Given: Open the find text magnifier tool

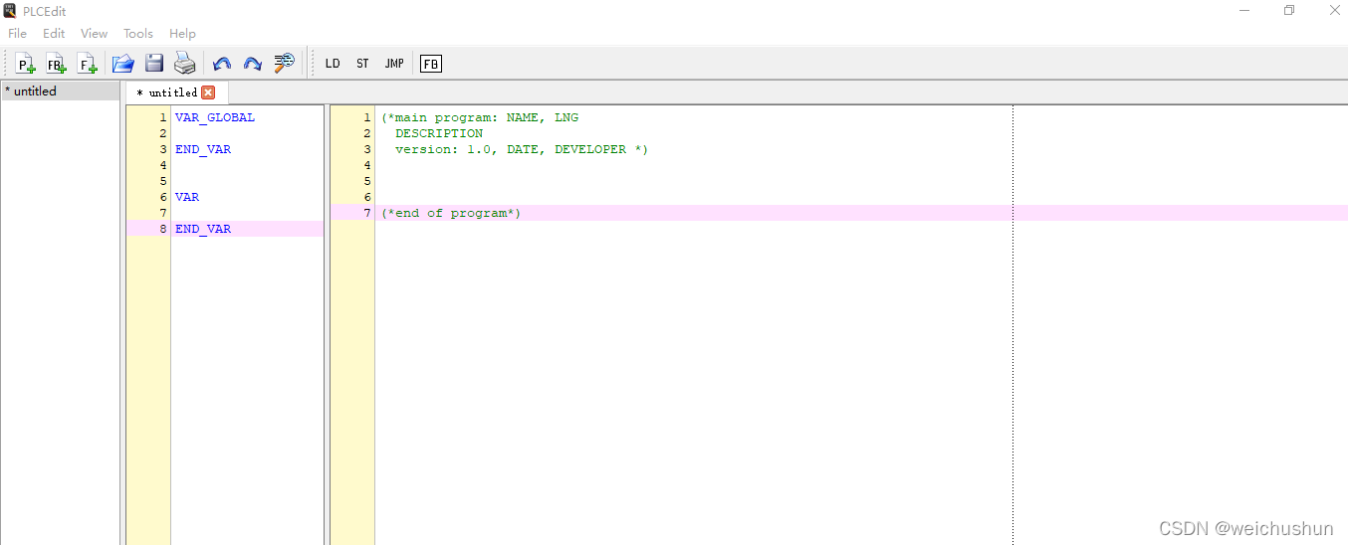Looking at the screenshot, I should pyautogui.click(x=285, y=64).
